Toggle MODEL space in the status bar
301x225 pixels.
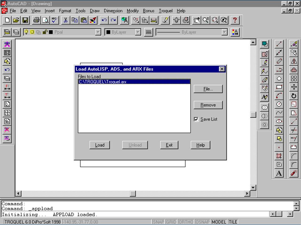pos(219,222)
